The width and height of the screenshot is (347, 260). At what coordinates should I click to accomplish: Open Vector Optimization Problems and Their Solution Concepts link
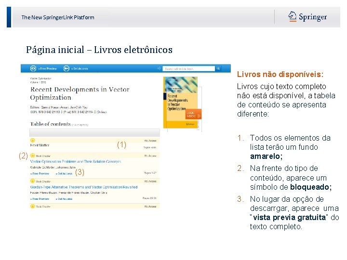(76, 162)
